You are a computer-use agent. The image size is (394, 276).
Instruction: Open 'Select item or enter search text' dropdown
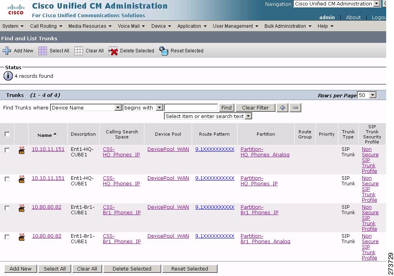click(x=208, y=116)
